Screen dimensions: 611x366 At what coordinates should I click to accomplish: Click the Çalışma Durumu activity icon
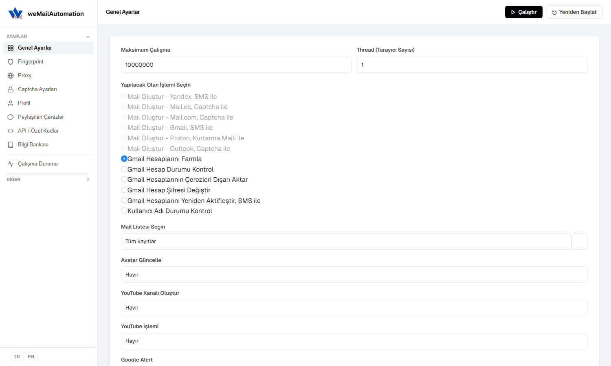click(11, 164)
